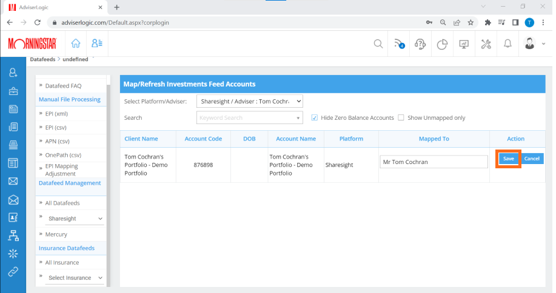Screen dimensions: 556x293
Task: Click the Mapped To column header
Action: tap(434, 139)
